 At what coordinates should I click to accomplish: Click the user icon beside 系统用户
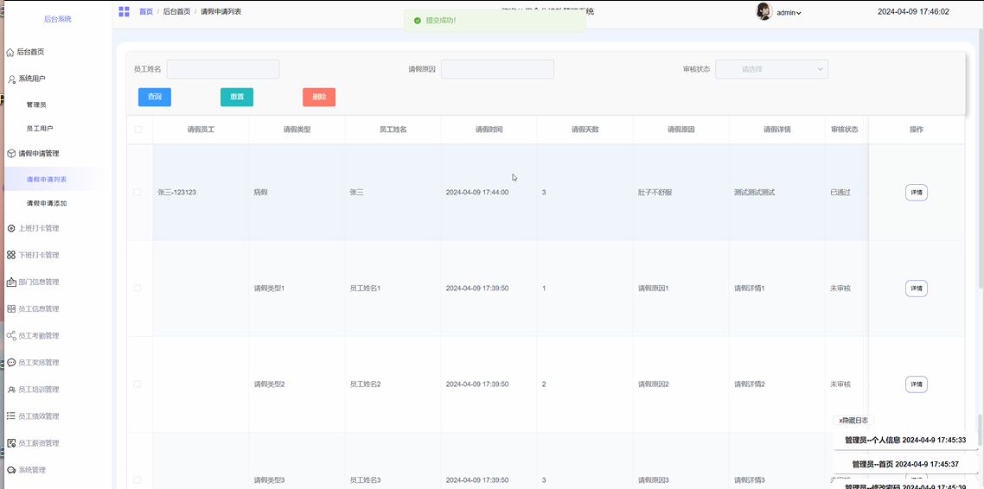pyautogui.click(x=11, y=79)
